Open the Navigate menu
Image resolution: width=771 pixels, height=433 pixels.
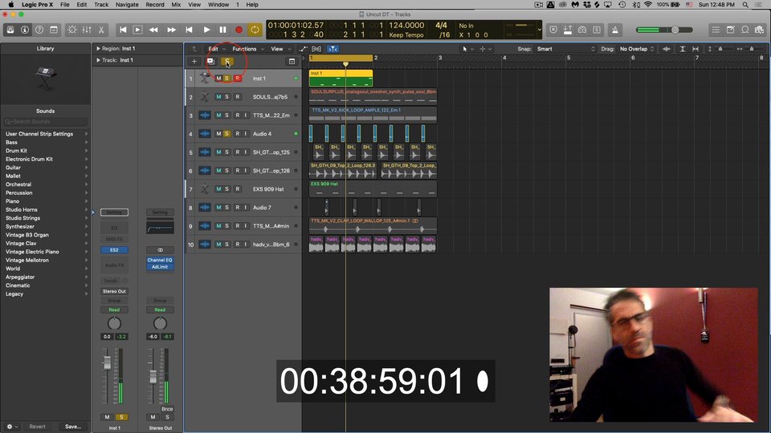pos(127,5)
